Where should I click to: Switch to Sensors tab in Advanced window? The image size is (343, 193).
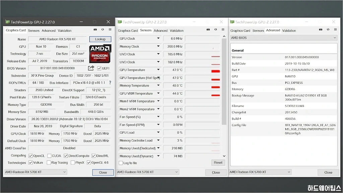pyautogui.click(x=258, y=31)
